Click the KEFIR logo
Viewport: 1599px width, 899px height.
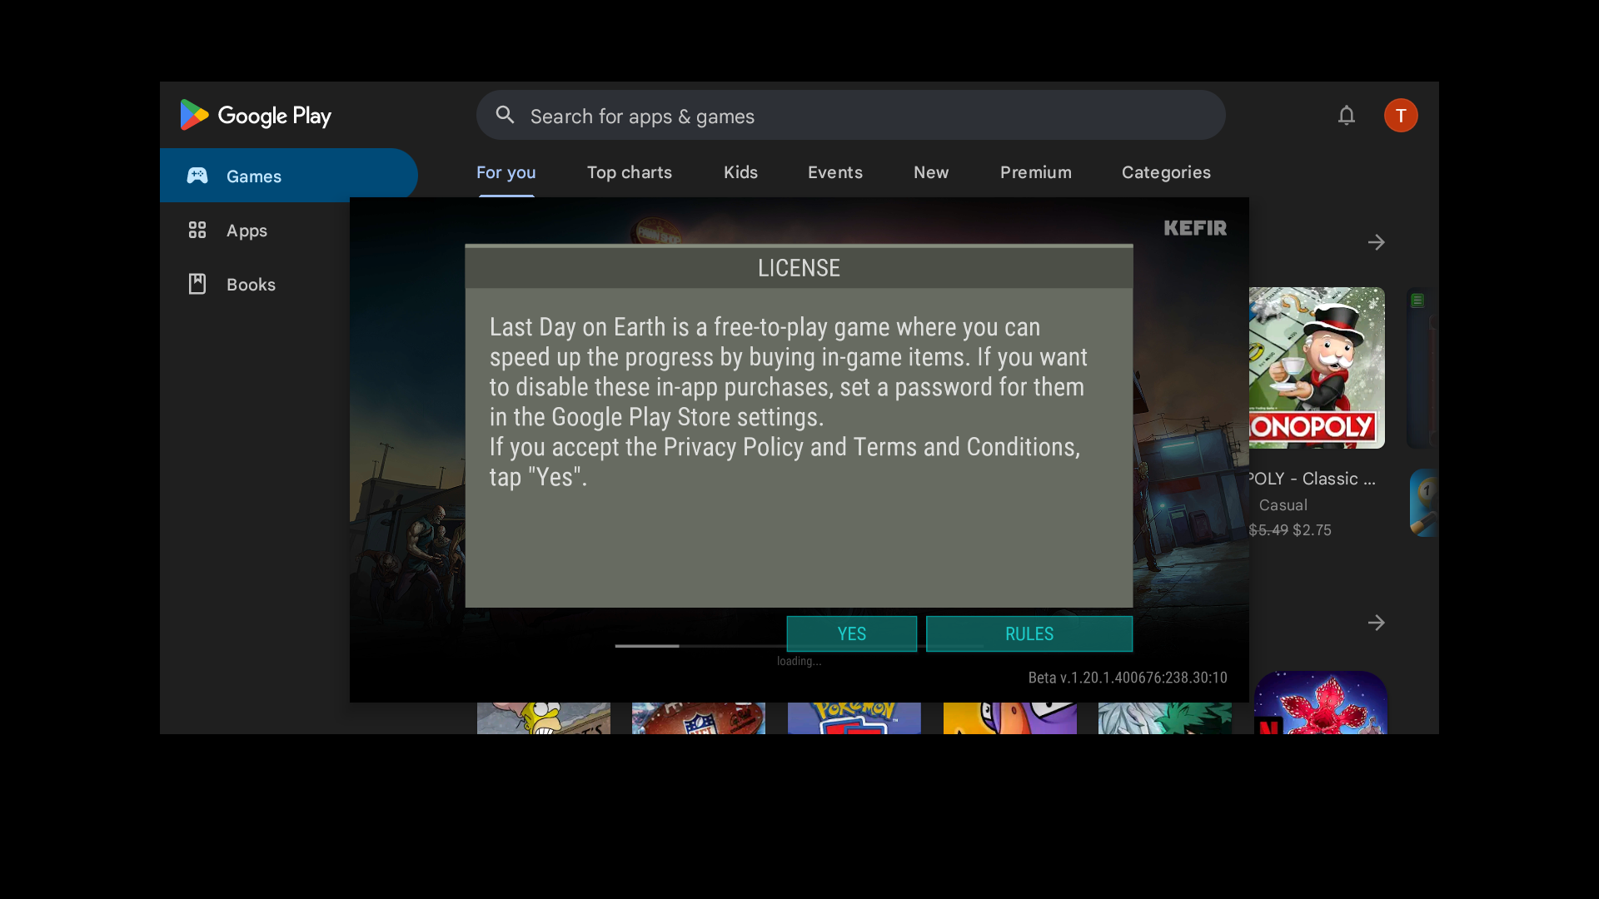pos(1195,228)
